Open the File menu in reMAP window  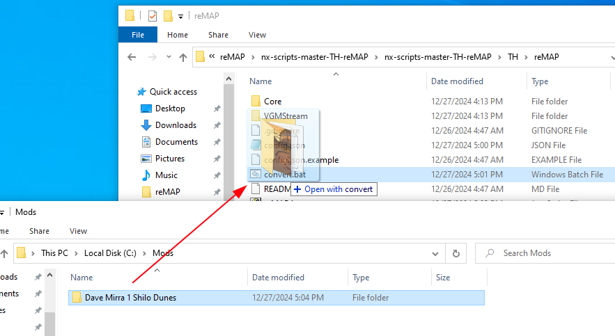click(138, 35)
